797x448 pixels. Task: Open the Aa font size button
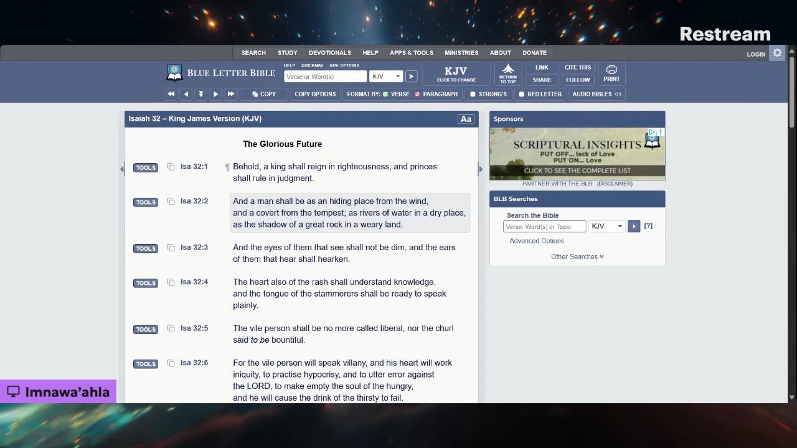pyautogui.click(x=466, y=119)
